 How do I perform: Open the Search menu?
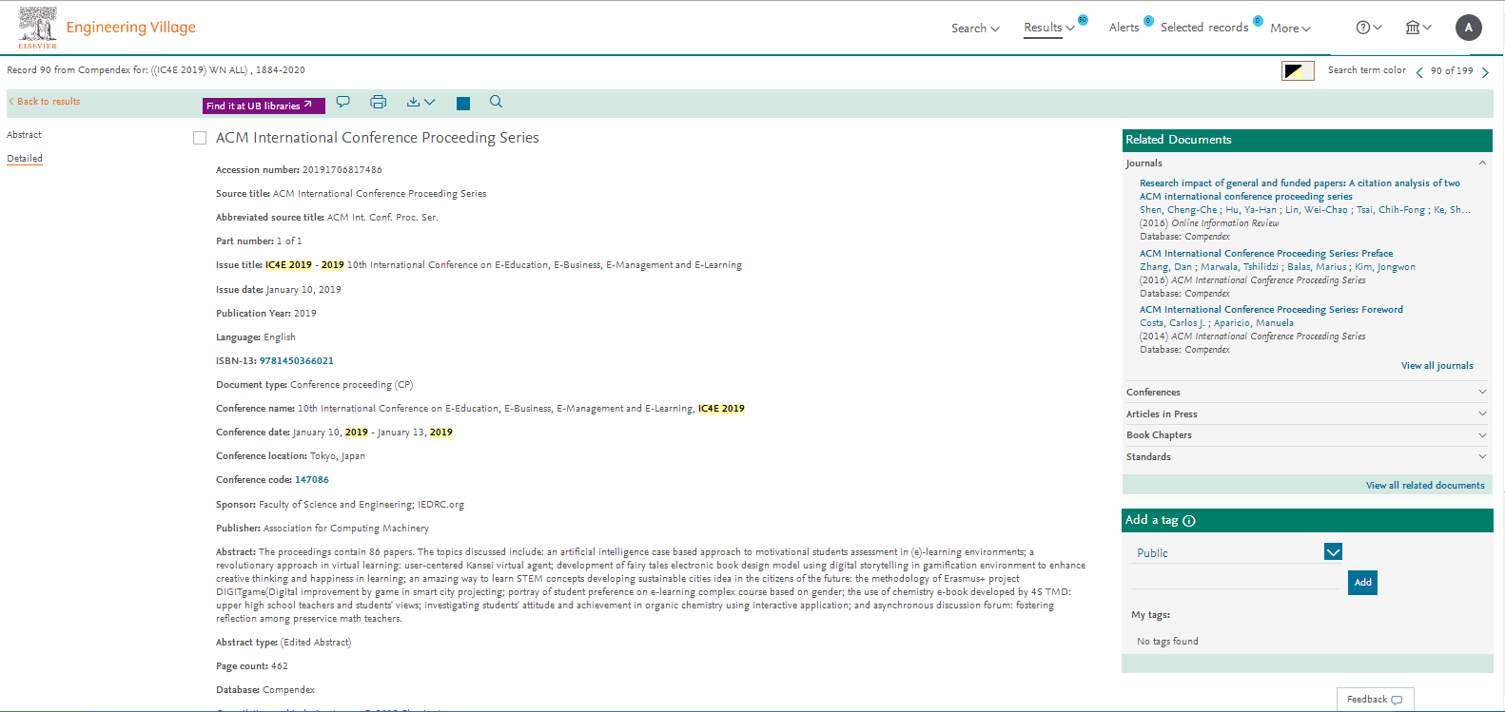tap(975, 29)
